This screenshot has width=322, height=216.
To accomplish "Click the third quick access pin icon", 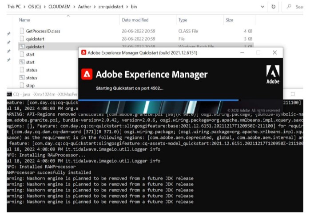I will point(8,52).
